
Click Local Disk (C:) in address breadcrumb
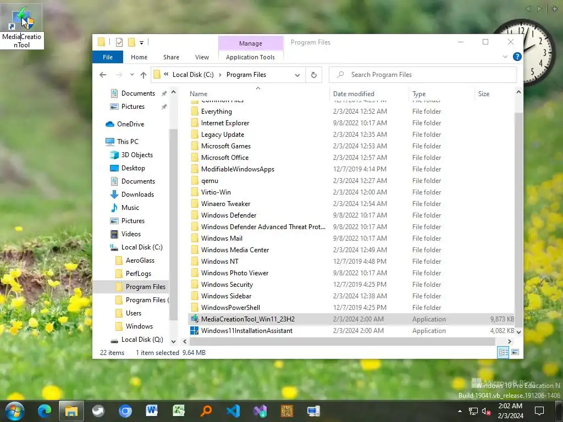193,75
